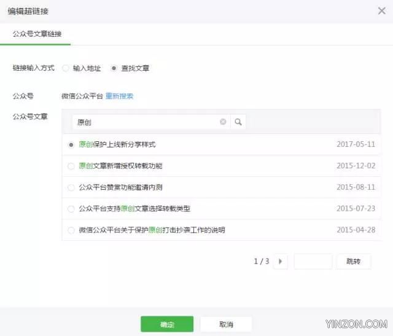Select the 查找文章 radio option

114,68
